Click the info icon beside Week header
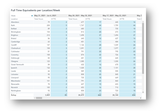This screenshot has width=165, height=111. [32, 16]
